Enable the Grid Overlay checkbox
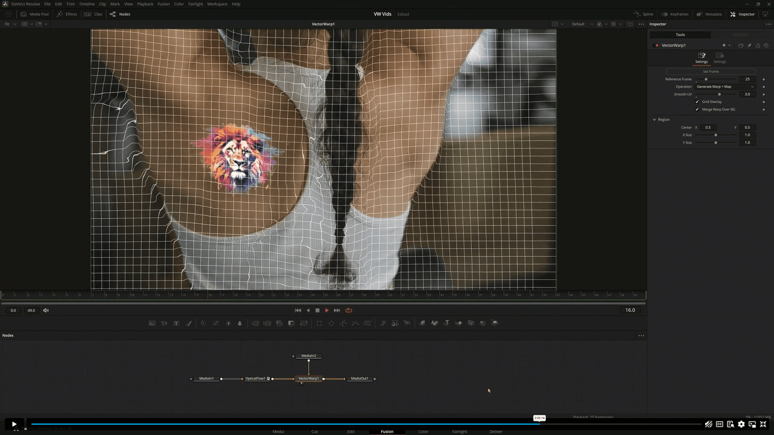This screenshot has width=774, height=435. click(x=697, y=101)
